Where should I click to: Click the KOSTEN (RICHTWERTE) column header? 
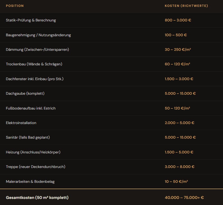click(186, 6)
